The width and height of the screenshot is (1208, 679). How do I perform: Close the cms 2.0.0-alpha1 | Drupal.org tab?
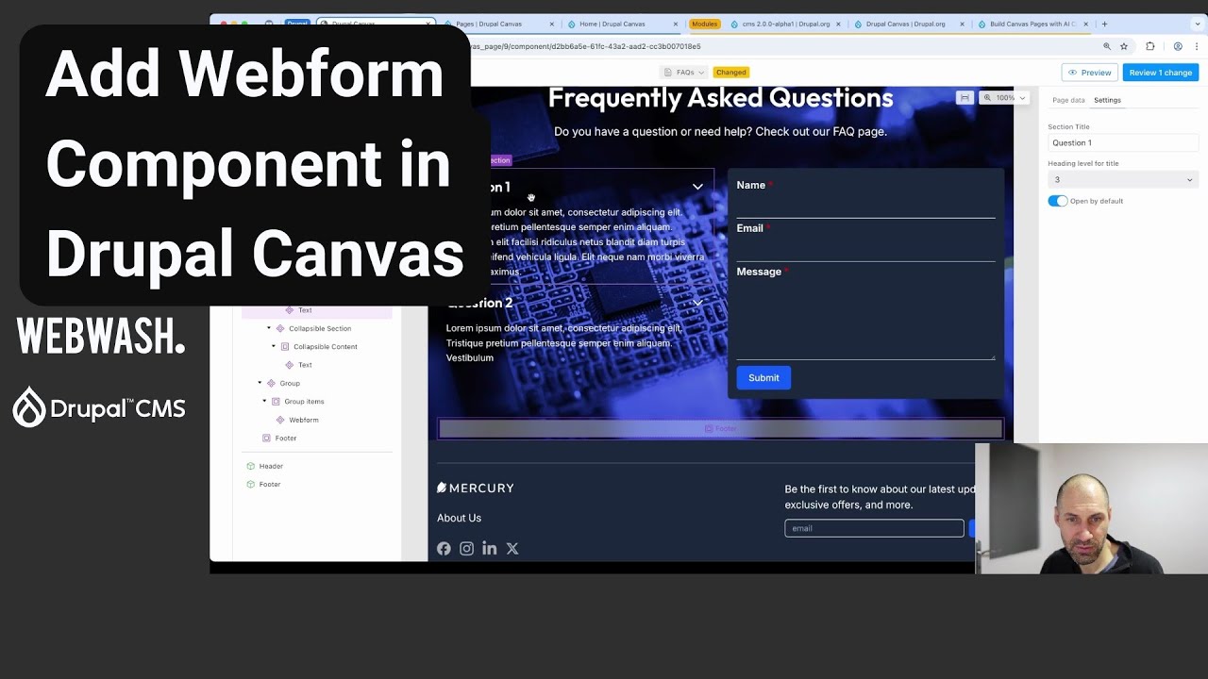tap(838, 24)
